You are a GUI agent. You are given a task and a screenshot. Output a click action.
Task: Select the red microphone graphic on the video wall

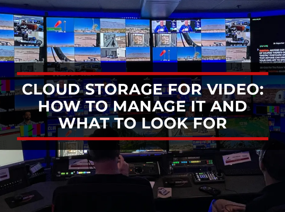(x=59, y=23)
